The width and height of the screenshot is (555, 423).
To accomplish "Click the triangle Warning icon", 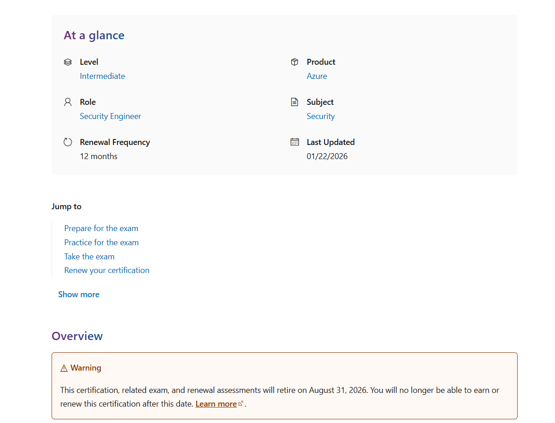I will click(x=64, y=368).
